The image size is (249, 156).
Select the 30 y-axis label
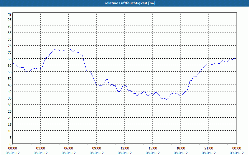point(10,105)
